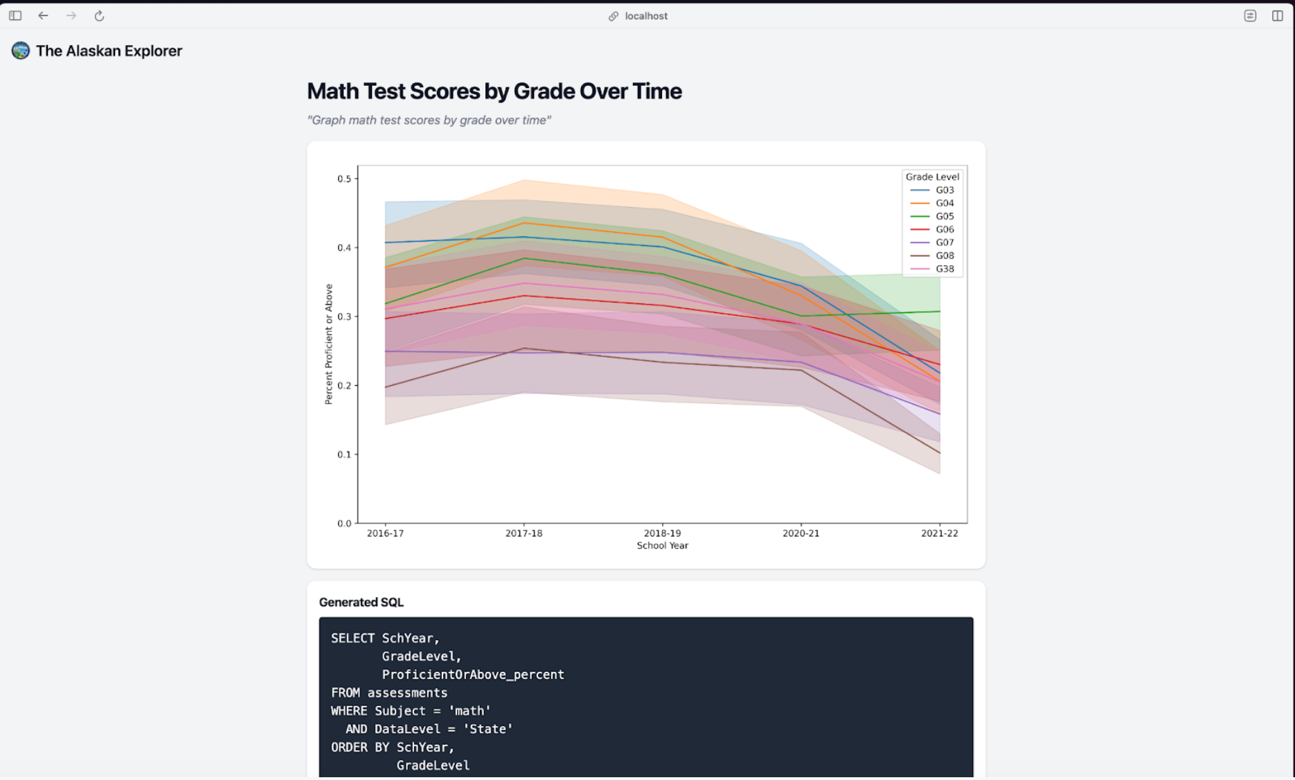Select the G08 legend entry
The height and width of the screenshot is (780, 1295).
click(945, 256)
